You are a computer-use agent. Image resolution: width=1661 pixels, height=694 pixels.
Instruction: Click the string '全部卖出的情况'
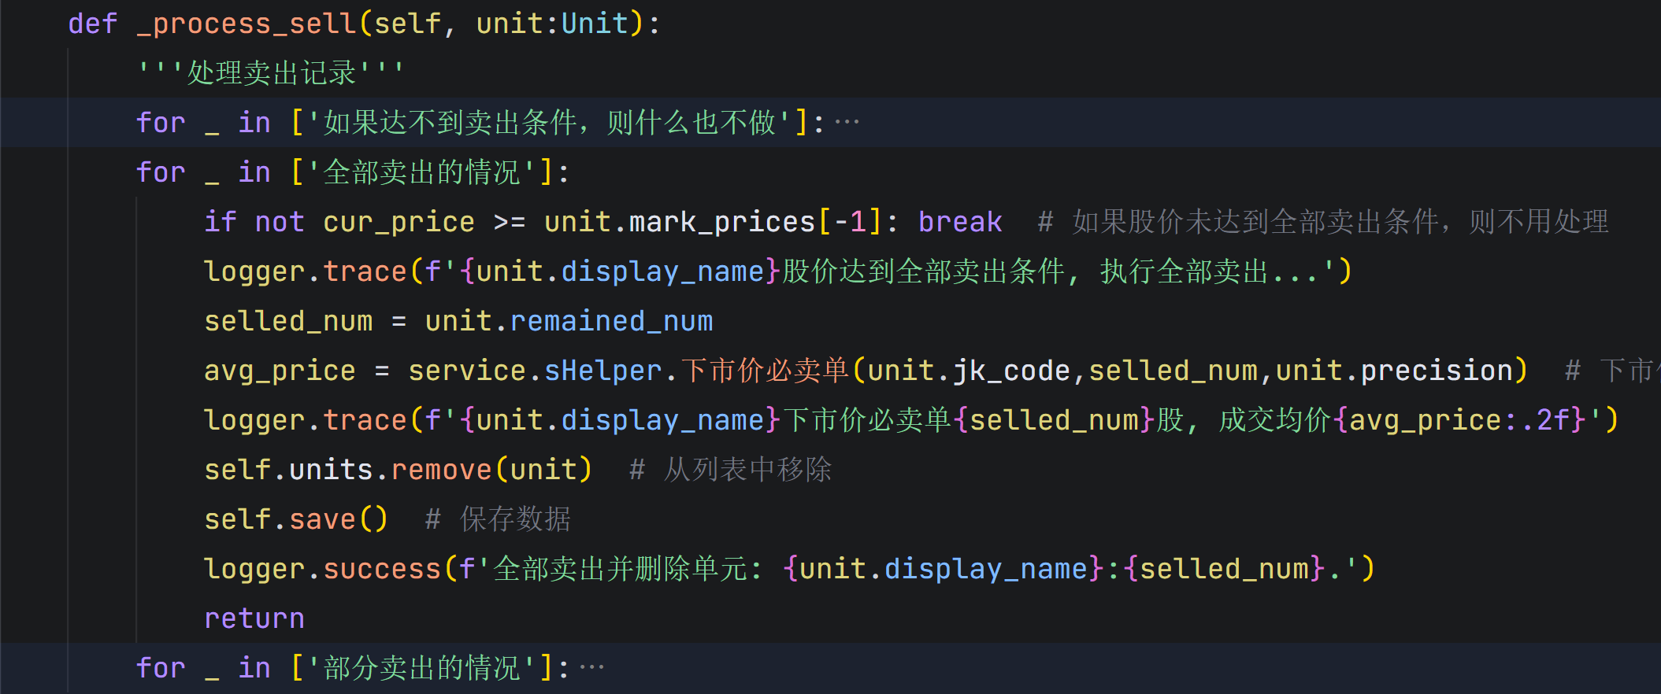pyautogui.click(x=421, y=172)
